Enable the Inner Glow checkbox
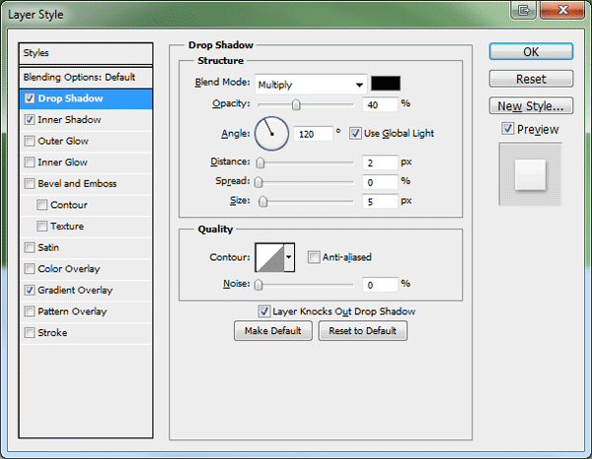Viewport: 592px width, 459px height. point(30,163)
